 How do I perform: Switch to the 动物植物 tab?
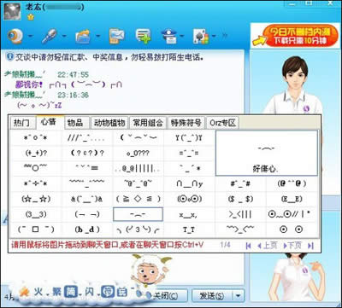pos(109,123)
